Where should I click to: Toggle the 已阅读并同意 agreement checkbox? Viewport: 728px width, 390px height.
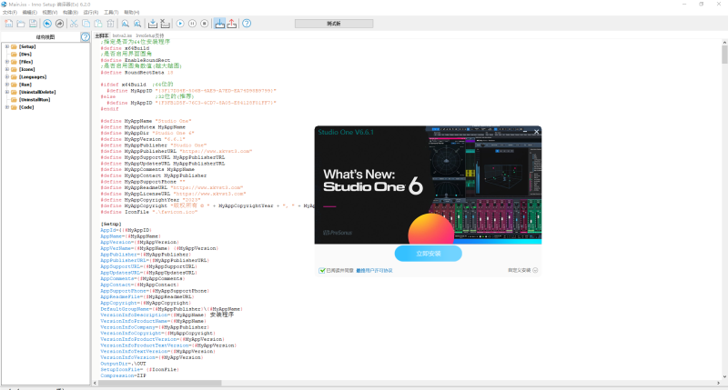pyautogui.click(x=322, y=270)
